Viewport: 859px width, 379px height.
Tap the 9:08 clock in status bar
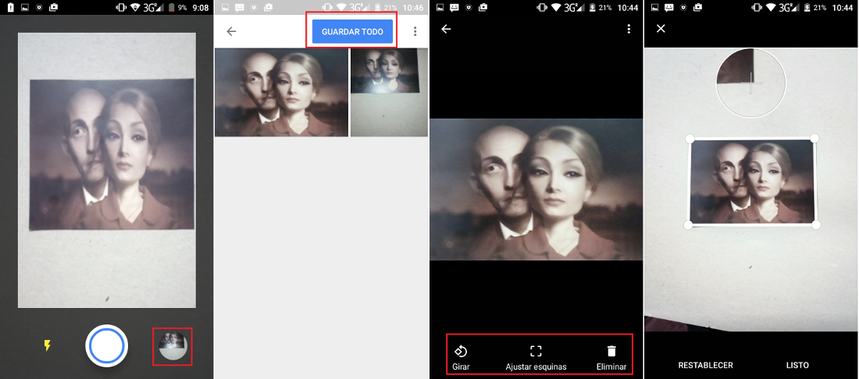pyautogui.click(x=201, y=8)
